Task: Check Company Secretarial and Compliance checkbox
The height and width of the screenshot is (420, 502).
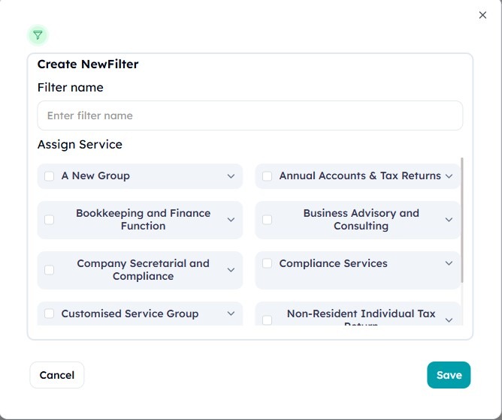Action: click(x=50, y=270)
